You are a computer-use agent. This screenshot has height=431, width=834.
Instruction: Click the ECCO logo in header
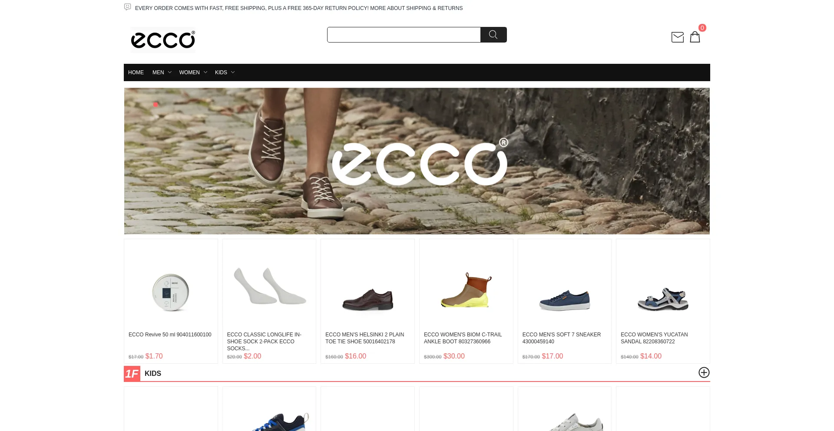tap(163, 40)
